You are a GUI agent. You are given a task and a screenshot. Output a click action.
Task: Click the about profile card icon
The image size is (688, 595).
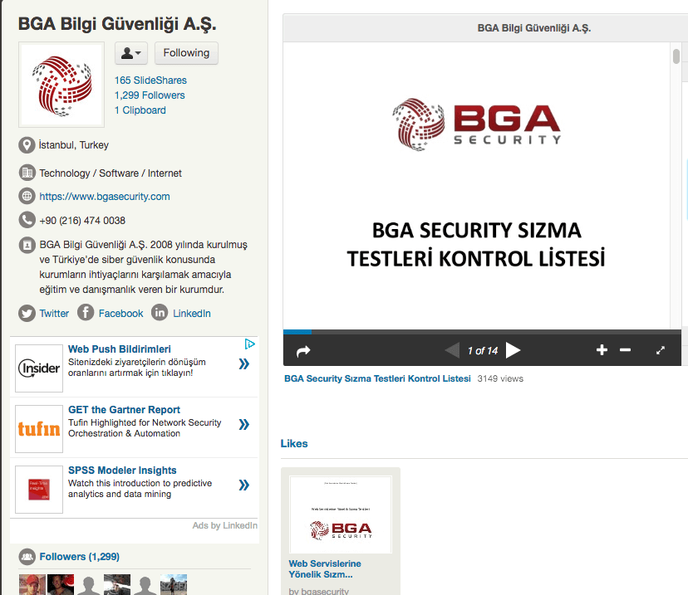27,245
